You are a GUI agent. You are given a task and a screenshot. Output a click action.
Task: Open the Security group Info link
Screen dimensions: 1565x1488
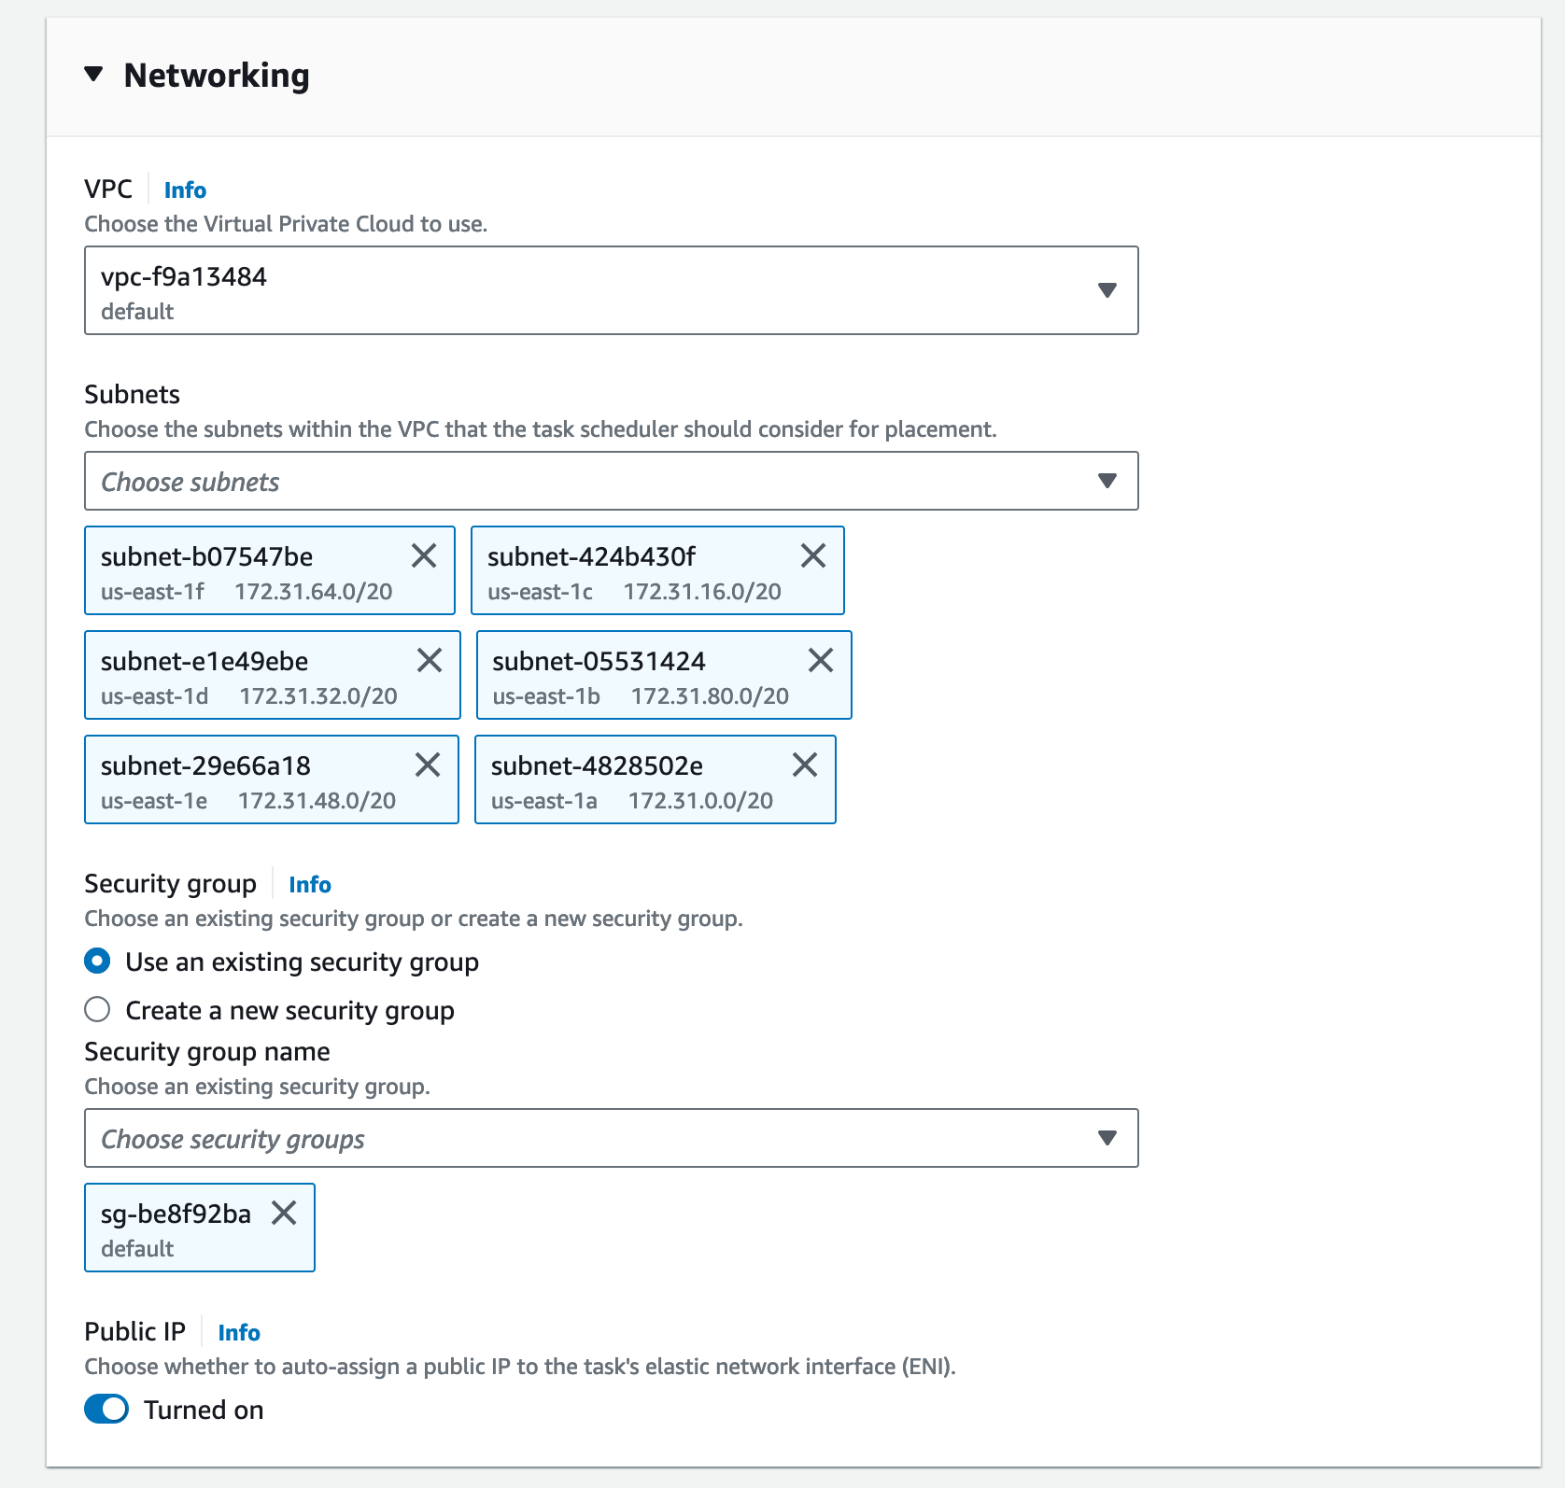(x=310, y=885)
